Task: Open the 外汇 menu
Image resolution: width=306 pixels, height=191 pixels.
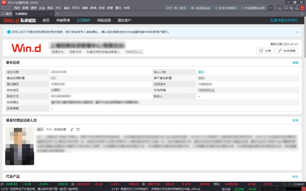Action: 59,8
